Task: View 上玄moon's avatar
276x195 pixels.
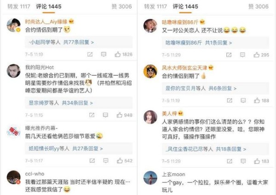Action: 150,178
